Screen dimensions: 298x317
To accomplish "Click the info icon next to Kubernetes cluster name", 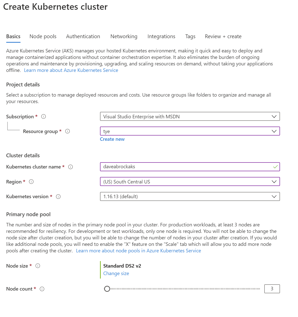I will pyautogui.click(x=71, y=167).
